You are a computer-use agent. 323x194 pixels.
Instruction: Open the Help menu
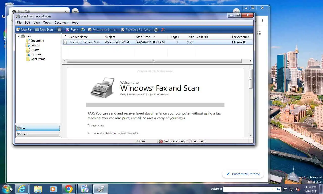[x=75, y=23]
